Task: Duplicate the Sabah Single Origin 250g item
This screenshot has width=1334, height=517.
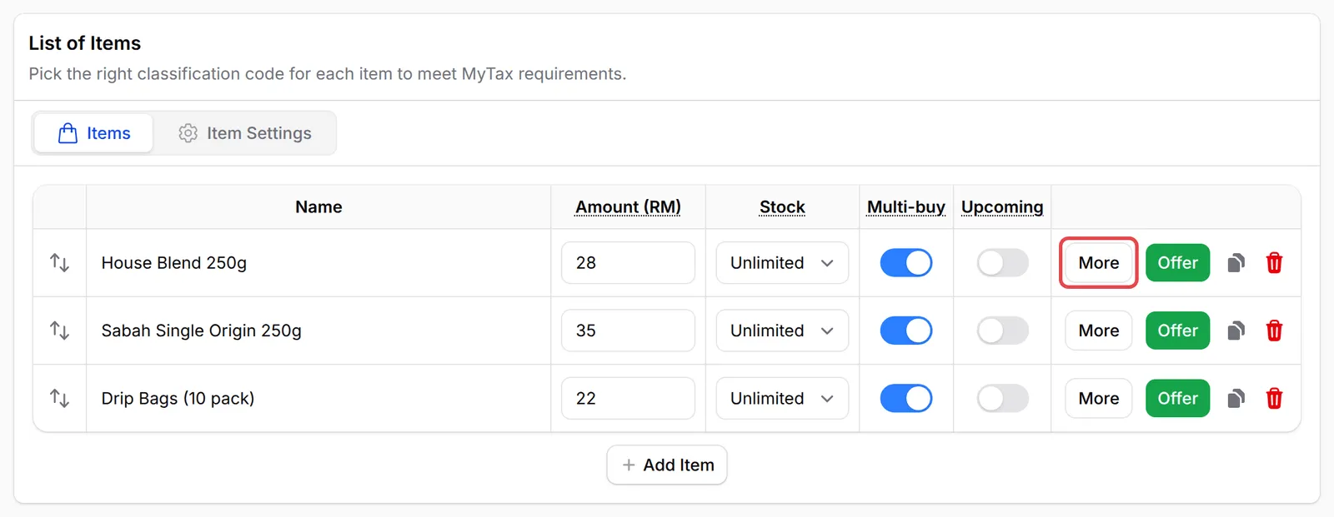Action: [x=1236, y=331]
